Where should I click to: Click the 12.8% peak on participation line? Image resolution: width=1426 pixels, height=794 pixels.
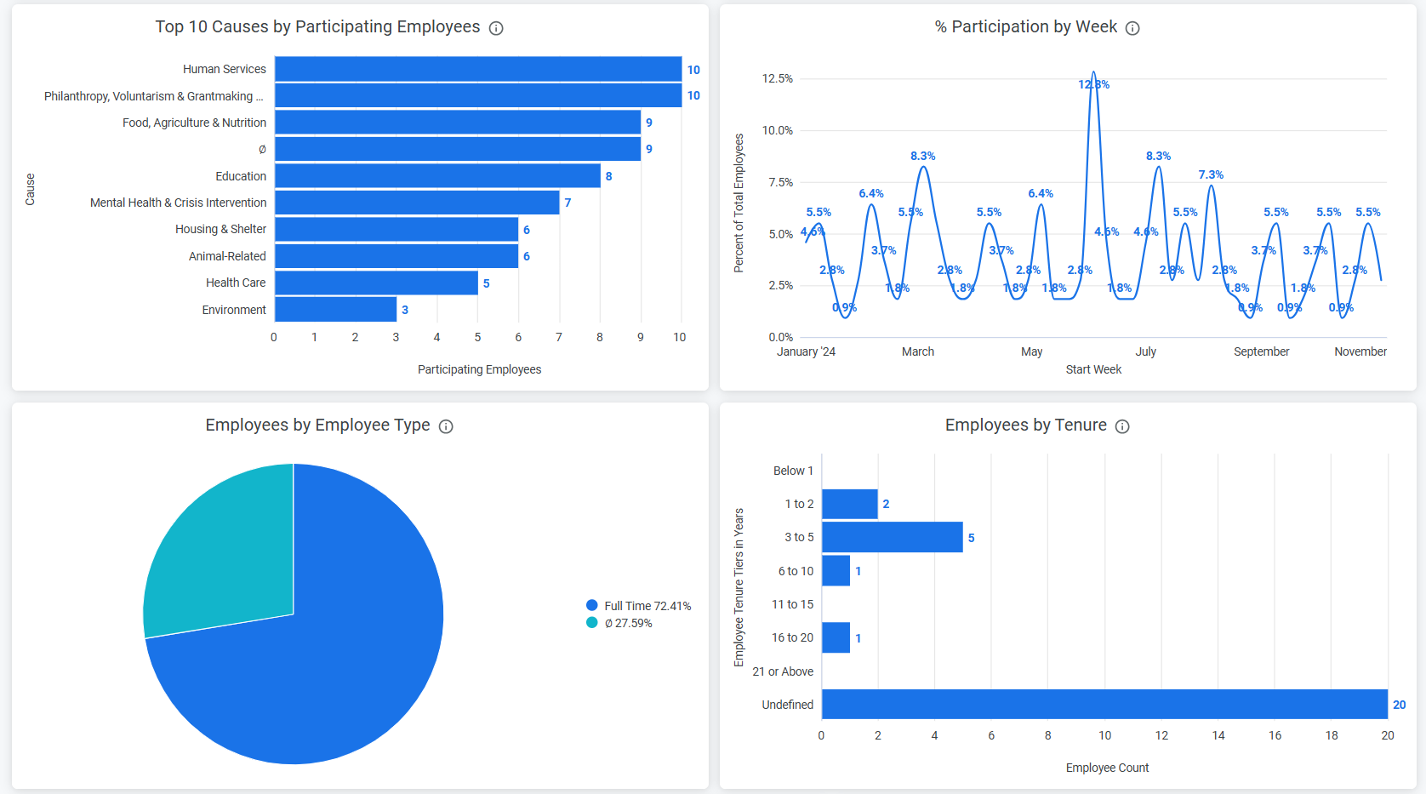click(1093, 74)
